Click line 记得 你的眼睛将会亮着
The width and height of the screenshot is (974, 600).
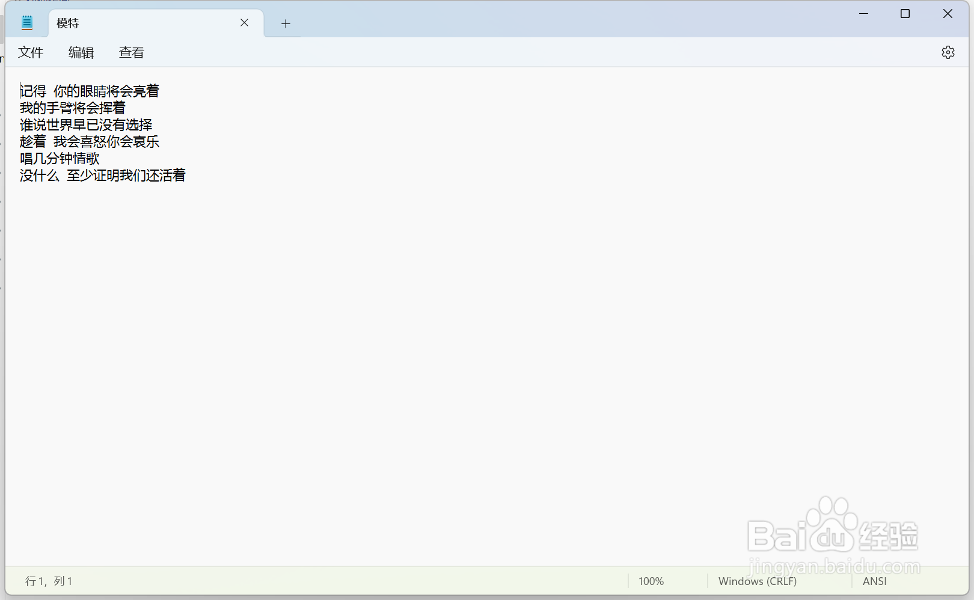tap(90, 91)
